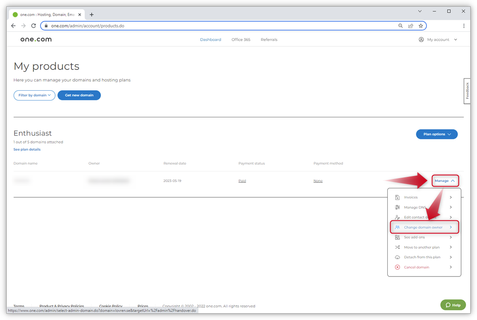This screenshot has width=477, height=320.
Task: Collapse the Manage dropdown
Action: [445, 181]
